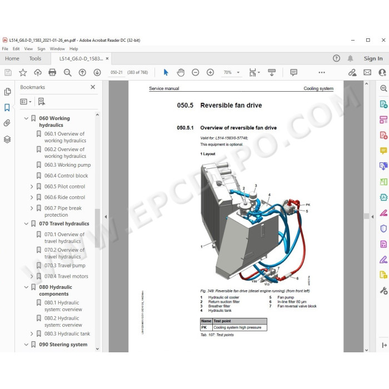Expand the 060.6 Ride control bookmark
The width and height of the screenshot is (389, 389).
point(32,197)
